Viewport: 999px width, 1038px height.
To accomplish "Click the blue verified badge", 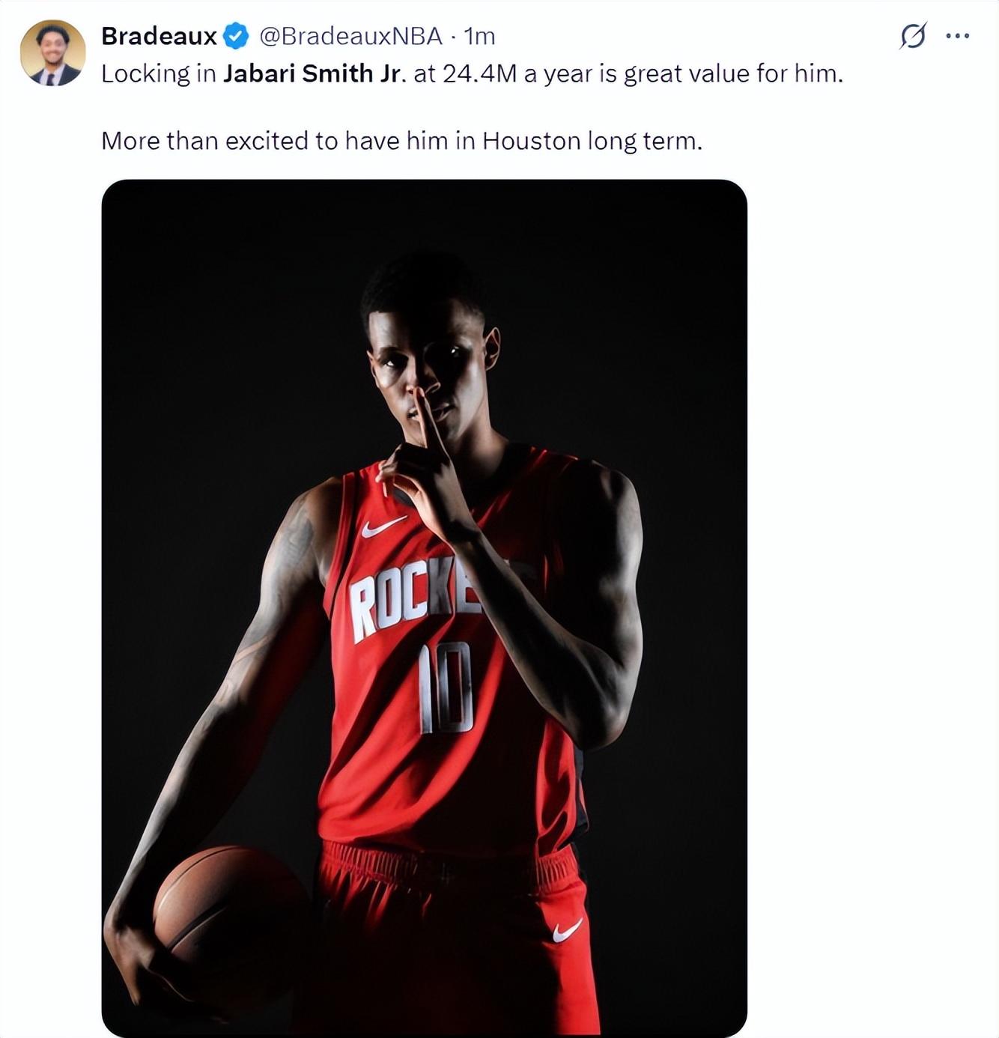I will click(237, 36).
